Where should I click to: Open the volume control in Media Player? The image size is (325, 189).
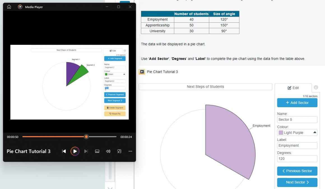point(108,151)
